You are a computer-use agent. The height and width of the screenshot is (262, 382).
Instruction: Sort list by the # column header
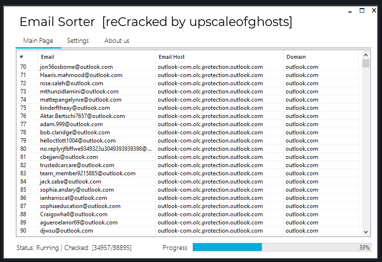tap(27, 57)
